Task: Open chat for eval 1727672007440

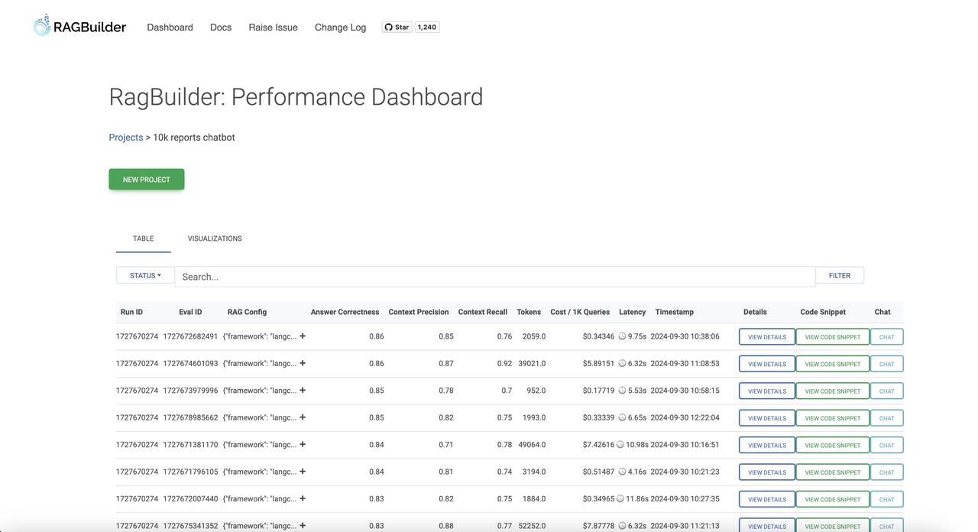Action: pyautogui.click(x=887, y=500)
